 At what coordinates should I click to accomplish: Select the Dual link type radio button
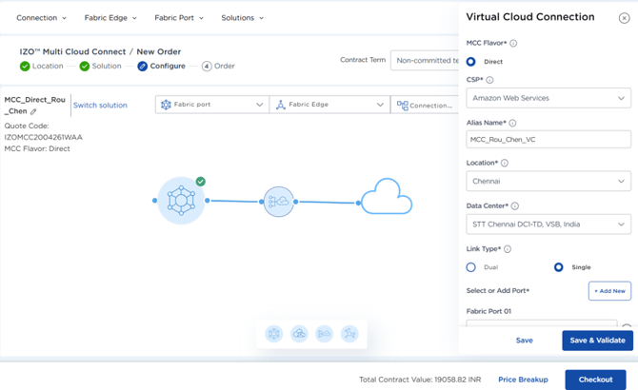[470, 267]
